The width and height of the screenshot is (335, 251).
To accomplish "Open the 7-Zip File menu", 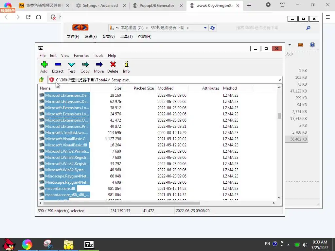I will (43, 56).
